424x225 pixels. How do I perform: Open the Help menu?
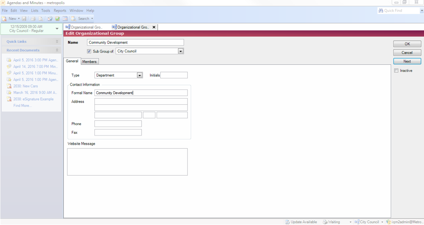(90, 10)
